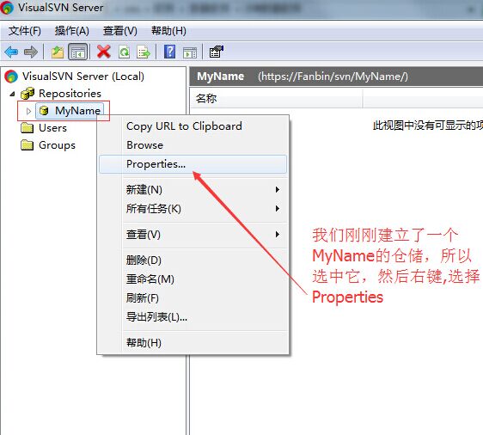Choose Browse in context menu
This screenshot has width=483, height=435.
pyautogui.click(x=193, y=144)
